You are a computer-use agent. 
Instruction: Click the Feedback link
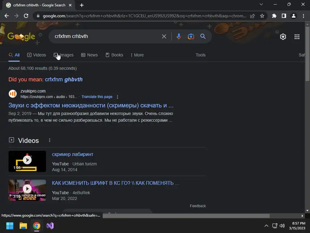pos(198,206)
